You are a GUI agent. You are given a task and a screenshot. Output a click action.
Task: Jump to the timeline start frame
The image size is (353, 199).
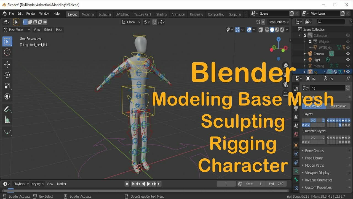pos(133,184)
